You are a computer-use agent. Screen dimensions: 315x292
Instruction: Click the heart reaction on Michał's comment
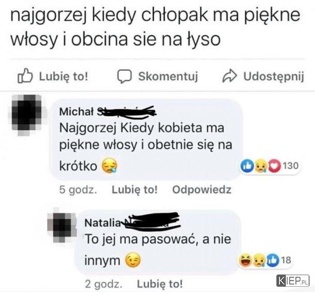point(274,166)
